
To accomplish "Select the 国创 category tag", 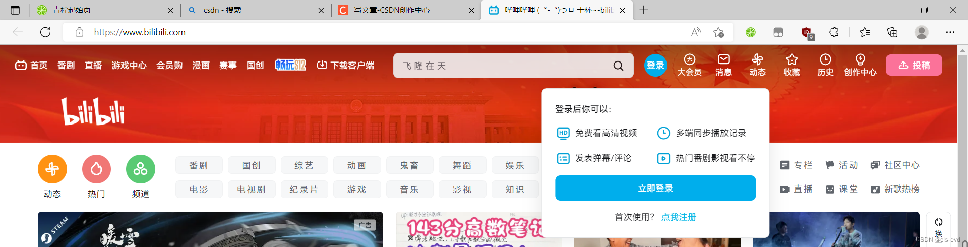I will (252, 165).
